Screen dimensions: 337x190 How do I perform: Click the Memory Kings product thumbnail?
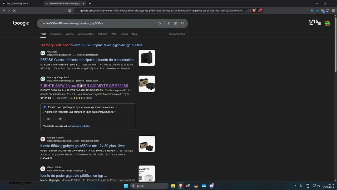pyautogui.click(x=147, y=84)
